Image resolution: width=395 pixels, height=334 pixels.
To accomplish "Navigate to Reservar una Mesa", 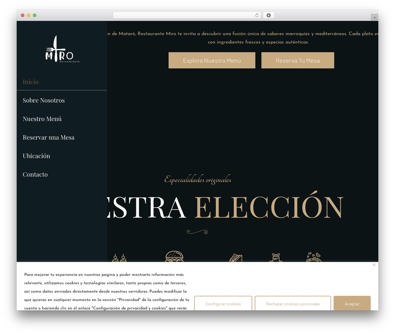I will (x=49, y=137).
